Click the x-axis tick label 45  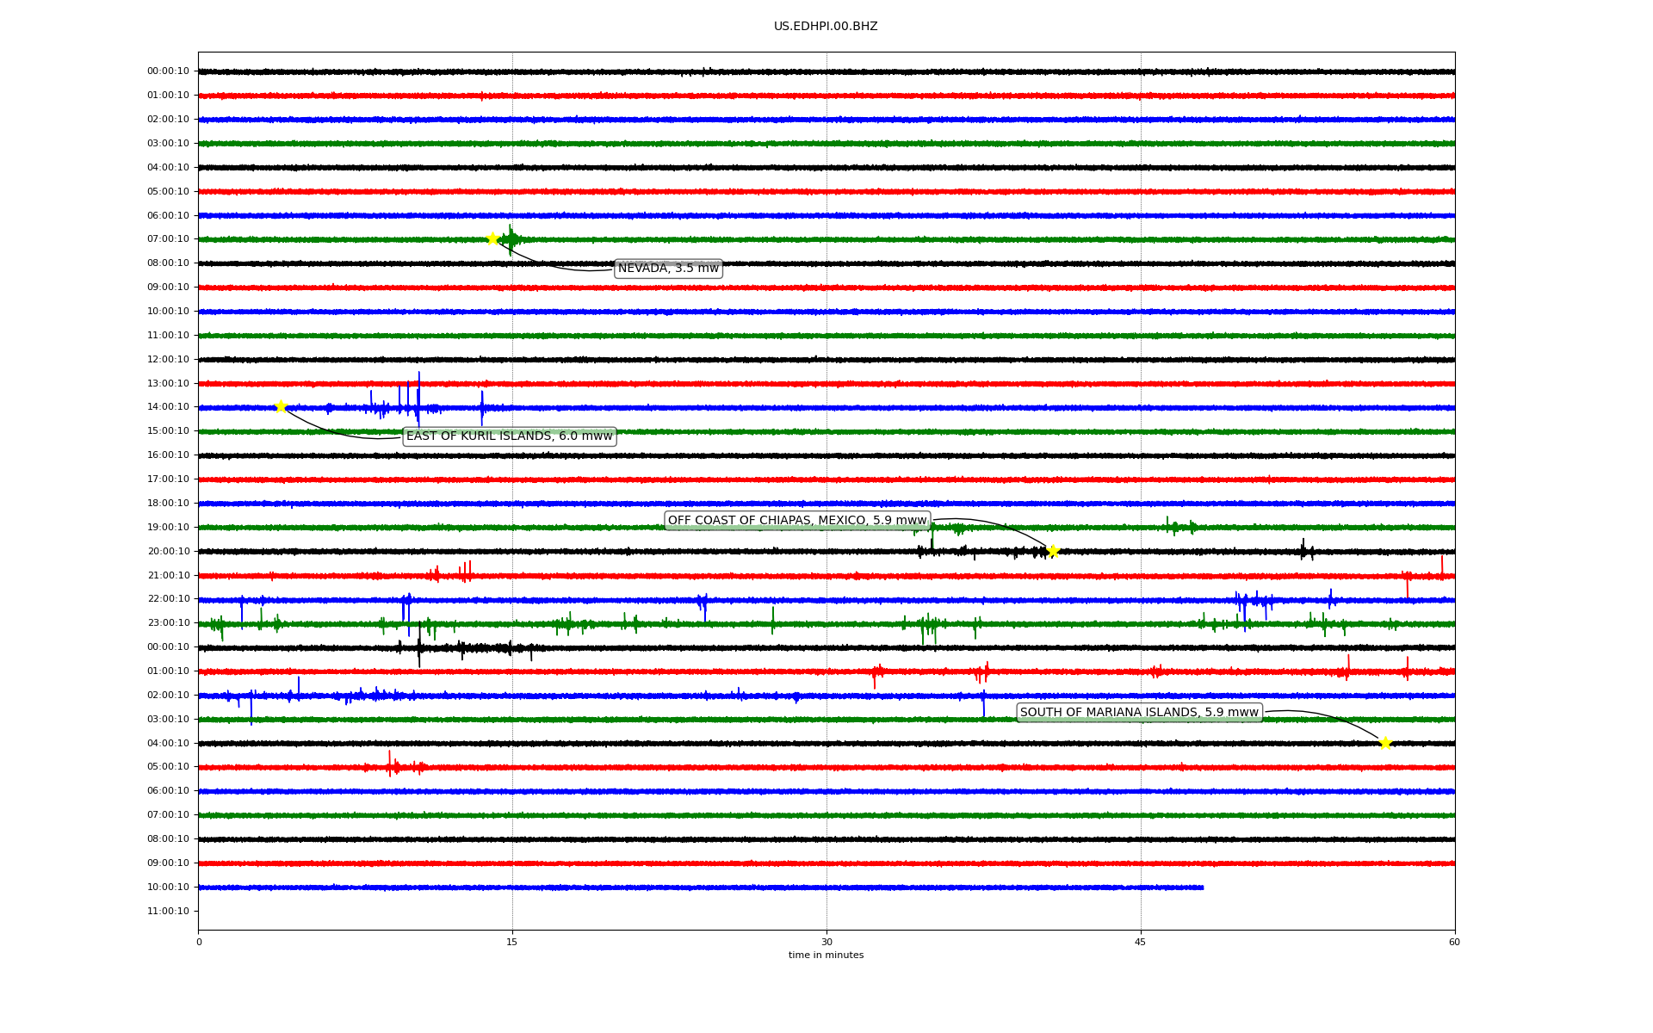(1141, 942)
